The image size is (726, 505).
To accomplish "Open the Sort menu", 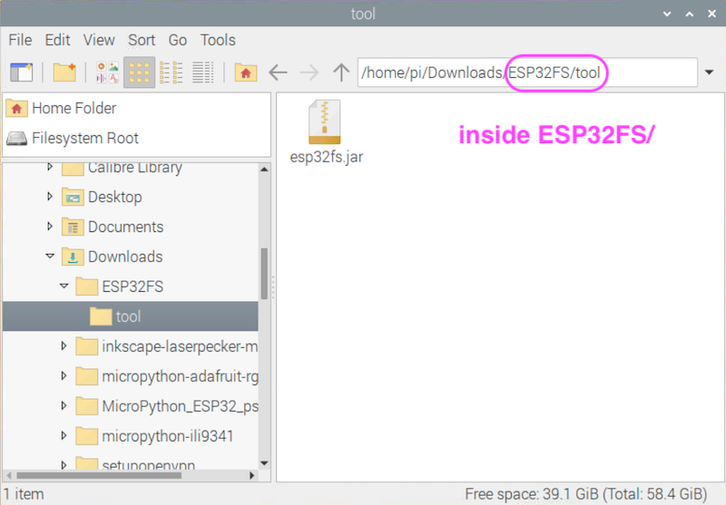I will pyautogui.click(x=142, y=40).
